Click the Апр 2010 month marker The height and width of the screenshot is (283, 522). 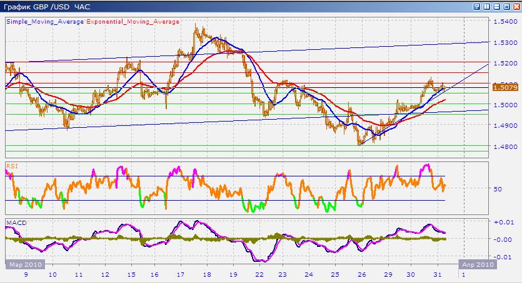coord(478,265)
